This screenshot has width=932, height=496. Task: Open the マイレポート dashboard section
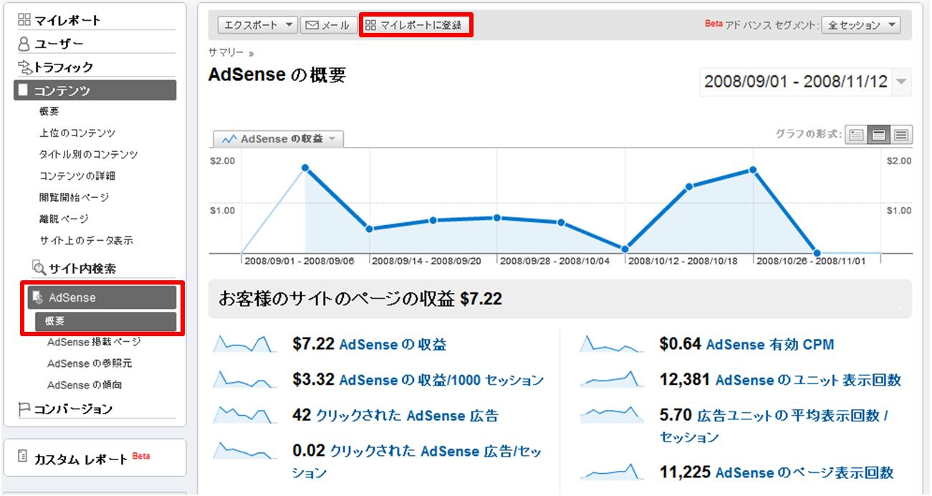coord(68,21)
